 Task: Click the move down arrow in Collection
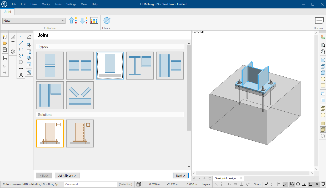[x=83, y=21]
